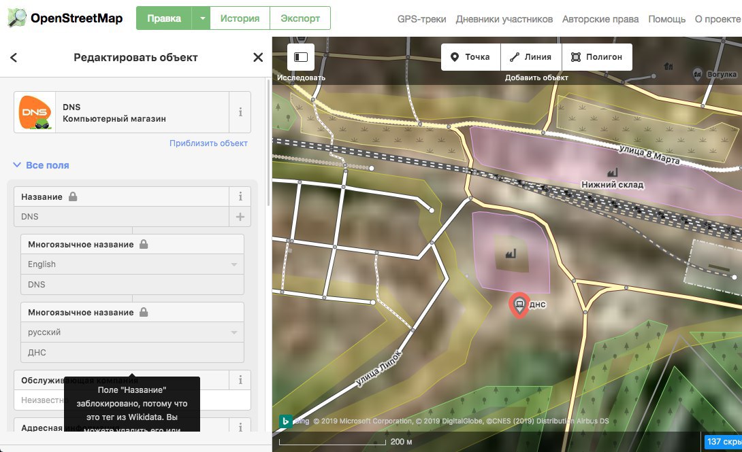Open info for DNS Компьютерный магазин preset
Viewport: 742px width, 452px height.
pos(240,112)
